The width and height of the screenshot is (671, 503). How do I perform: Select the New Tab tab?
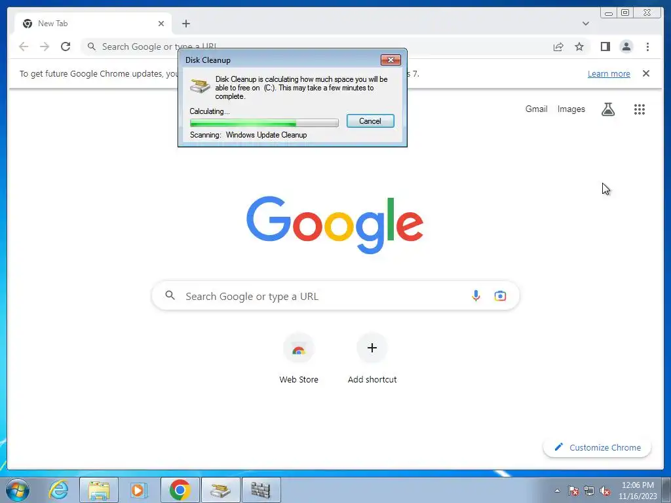click(x=93, y=24)
